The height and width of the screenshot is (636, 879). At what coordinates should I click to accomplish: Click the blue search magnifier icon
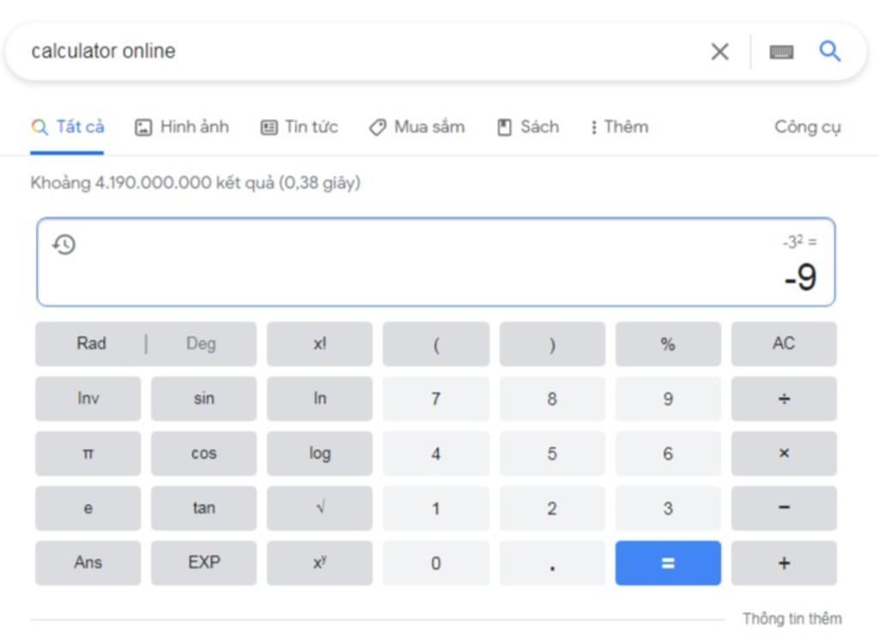point(829,51)
